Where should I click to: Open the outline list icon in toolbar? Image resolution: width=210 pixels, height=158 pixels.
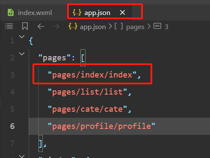pos(9,27)
